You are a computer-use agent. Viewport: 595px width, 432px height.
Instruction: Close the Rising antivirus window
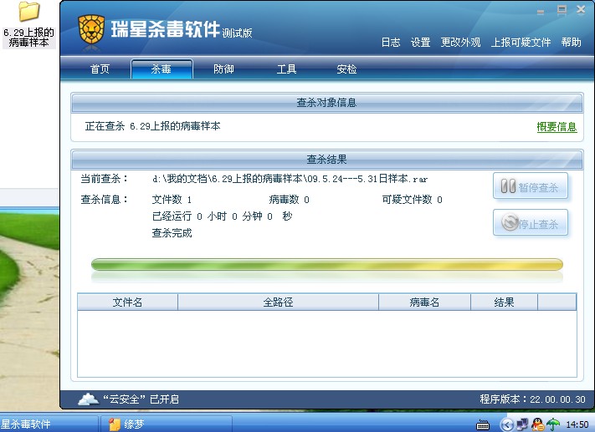[581, 10]
